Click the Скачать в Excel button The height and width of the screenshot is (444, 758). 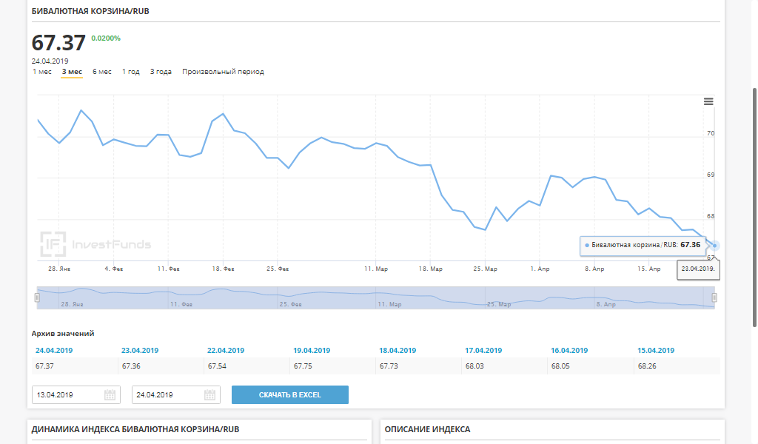[289, 395]
